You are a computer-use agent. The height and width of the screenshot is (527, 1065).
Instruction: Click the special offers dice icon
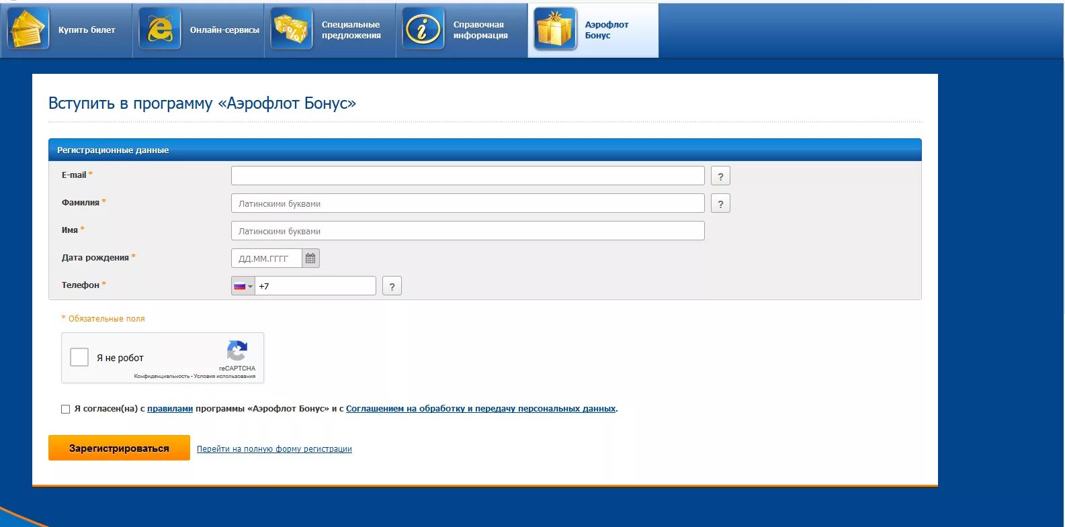[x=292, y=29]
